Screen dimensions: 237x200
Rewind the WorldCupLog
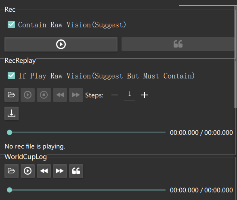(44, 171)
